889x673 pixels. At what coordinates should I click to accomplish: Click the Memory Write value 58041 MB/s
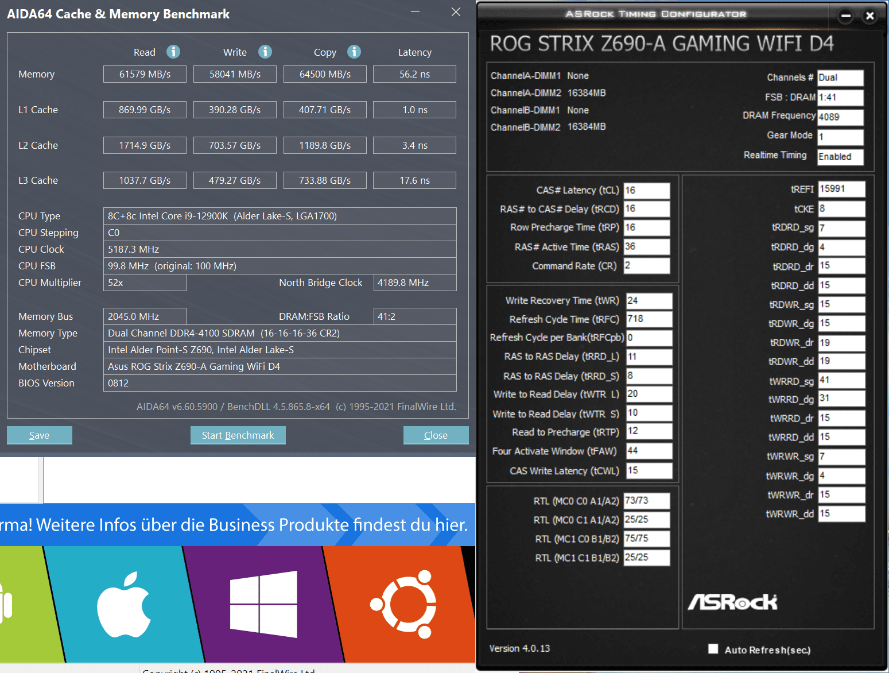tap(235, 74)
